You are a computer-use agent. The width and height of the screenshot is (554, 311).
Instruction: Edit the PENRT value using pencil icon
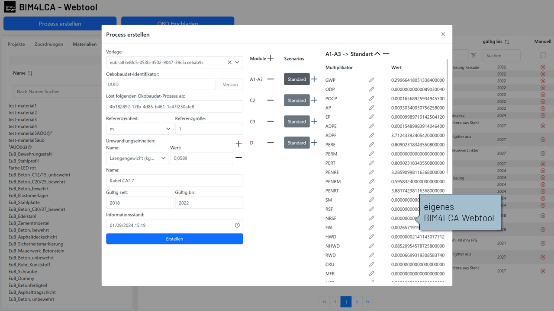(371, 190)
